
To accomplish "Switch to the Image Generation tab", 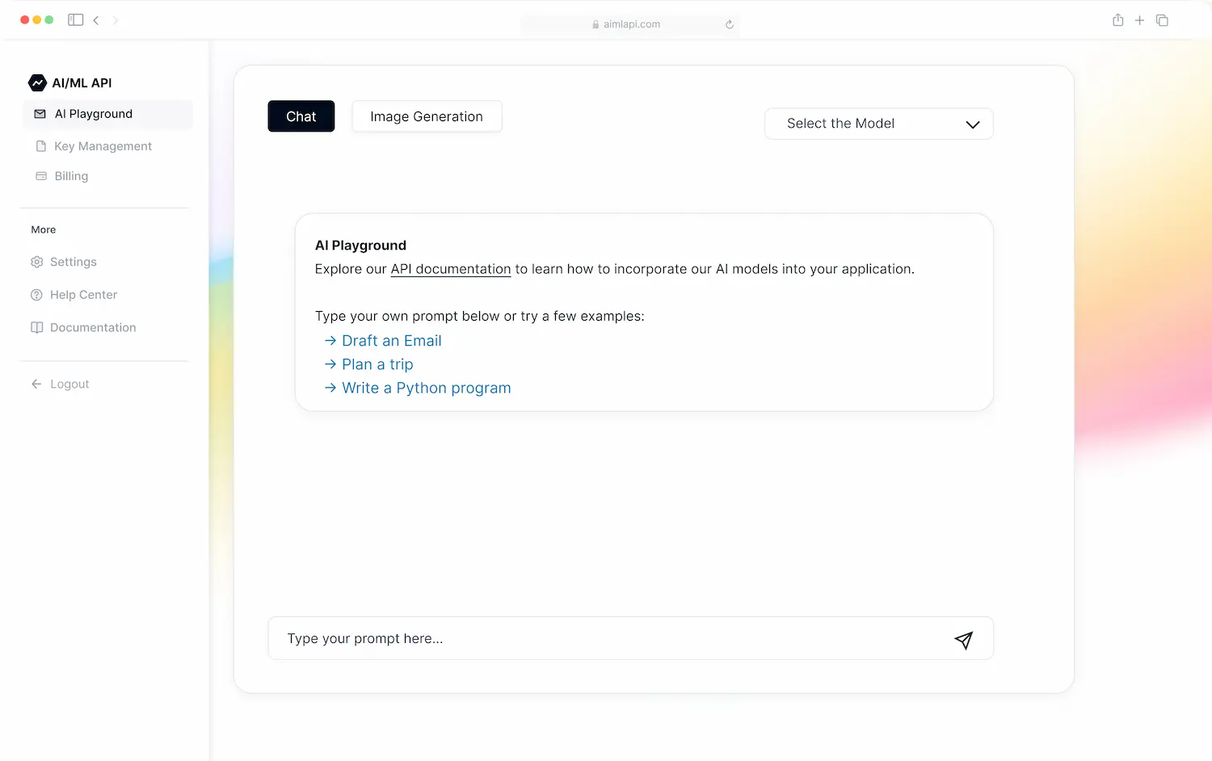I will (x=427, y=116).
